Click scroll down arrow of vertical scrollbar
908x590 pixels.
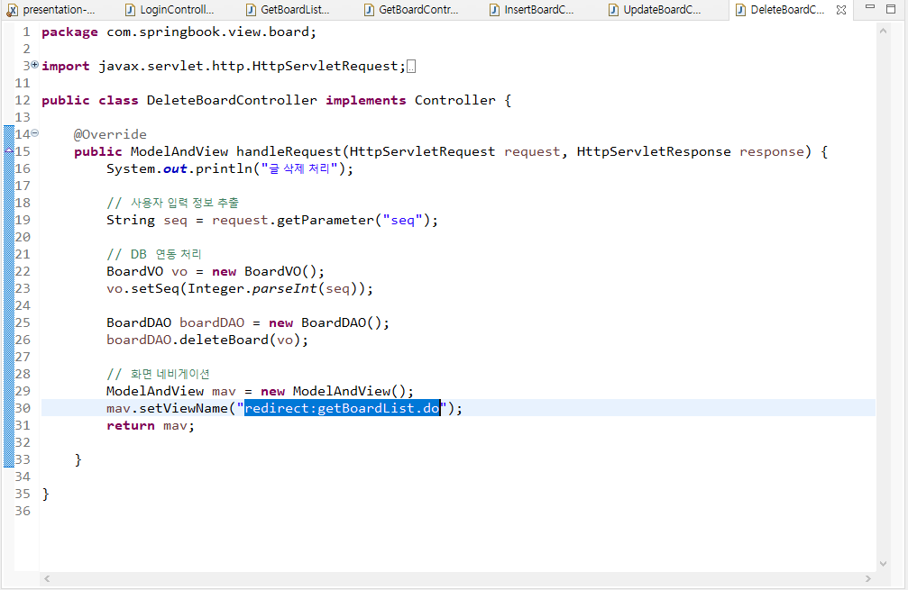[x=883, y=563]
